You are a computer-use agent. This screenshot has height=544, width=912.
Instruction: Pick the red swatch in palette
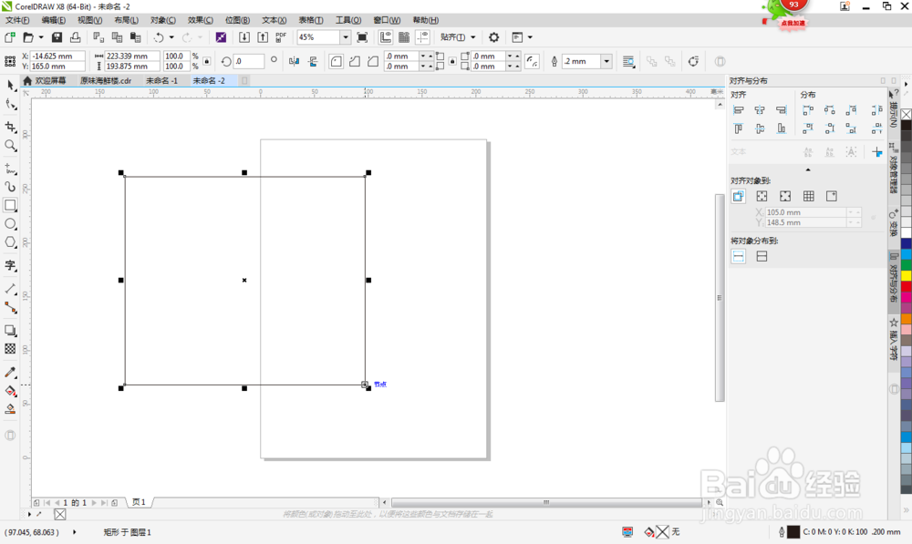pos(907,286)
